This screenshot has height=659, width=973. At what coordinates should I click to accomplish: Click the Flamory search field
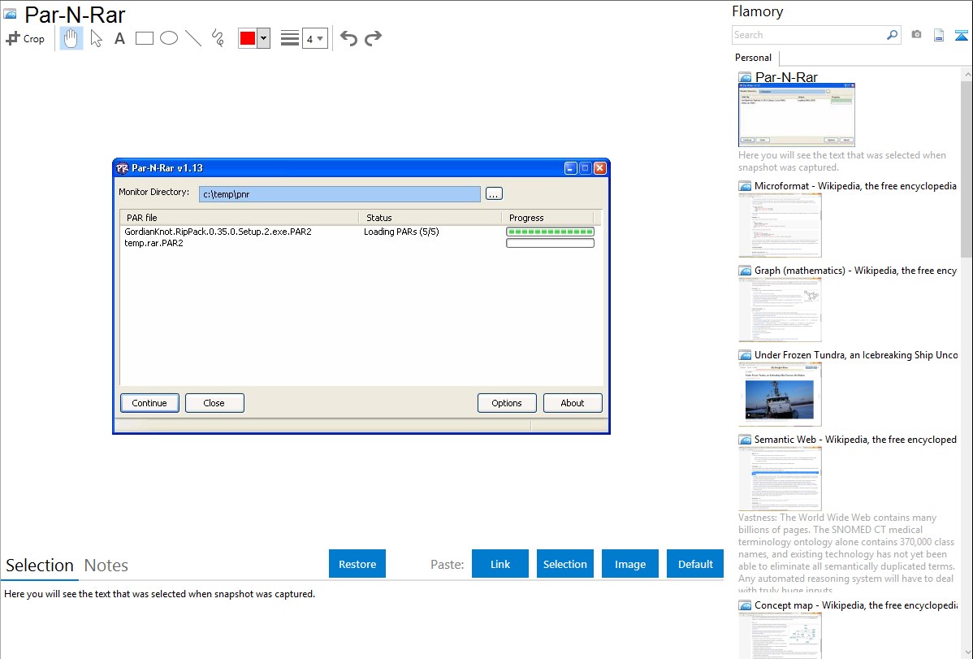[x=809, y=35]
